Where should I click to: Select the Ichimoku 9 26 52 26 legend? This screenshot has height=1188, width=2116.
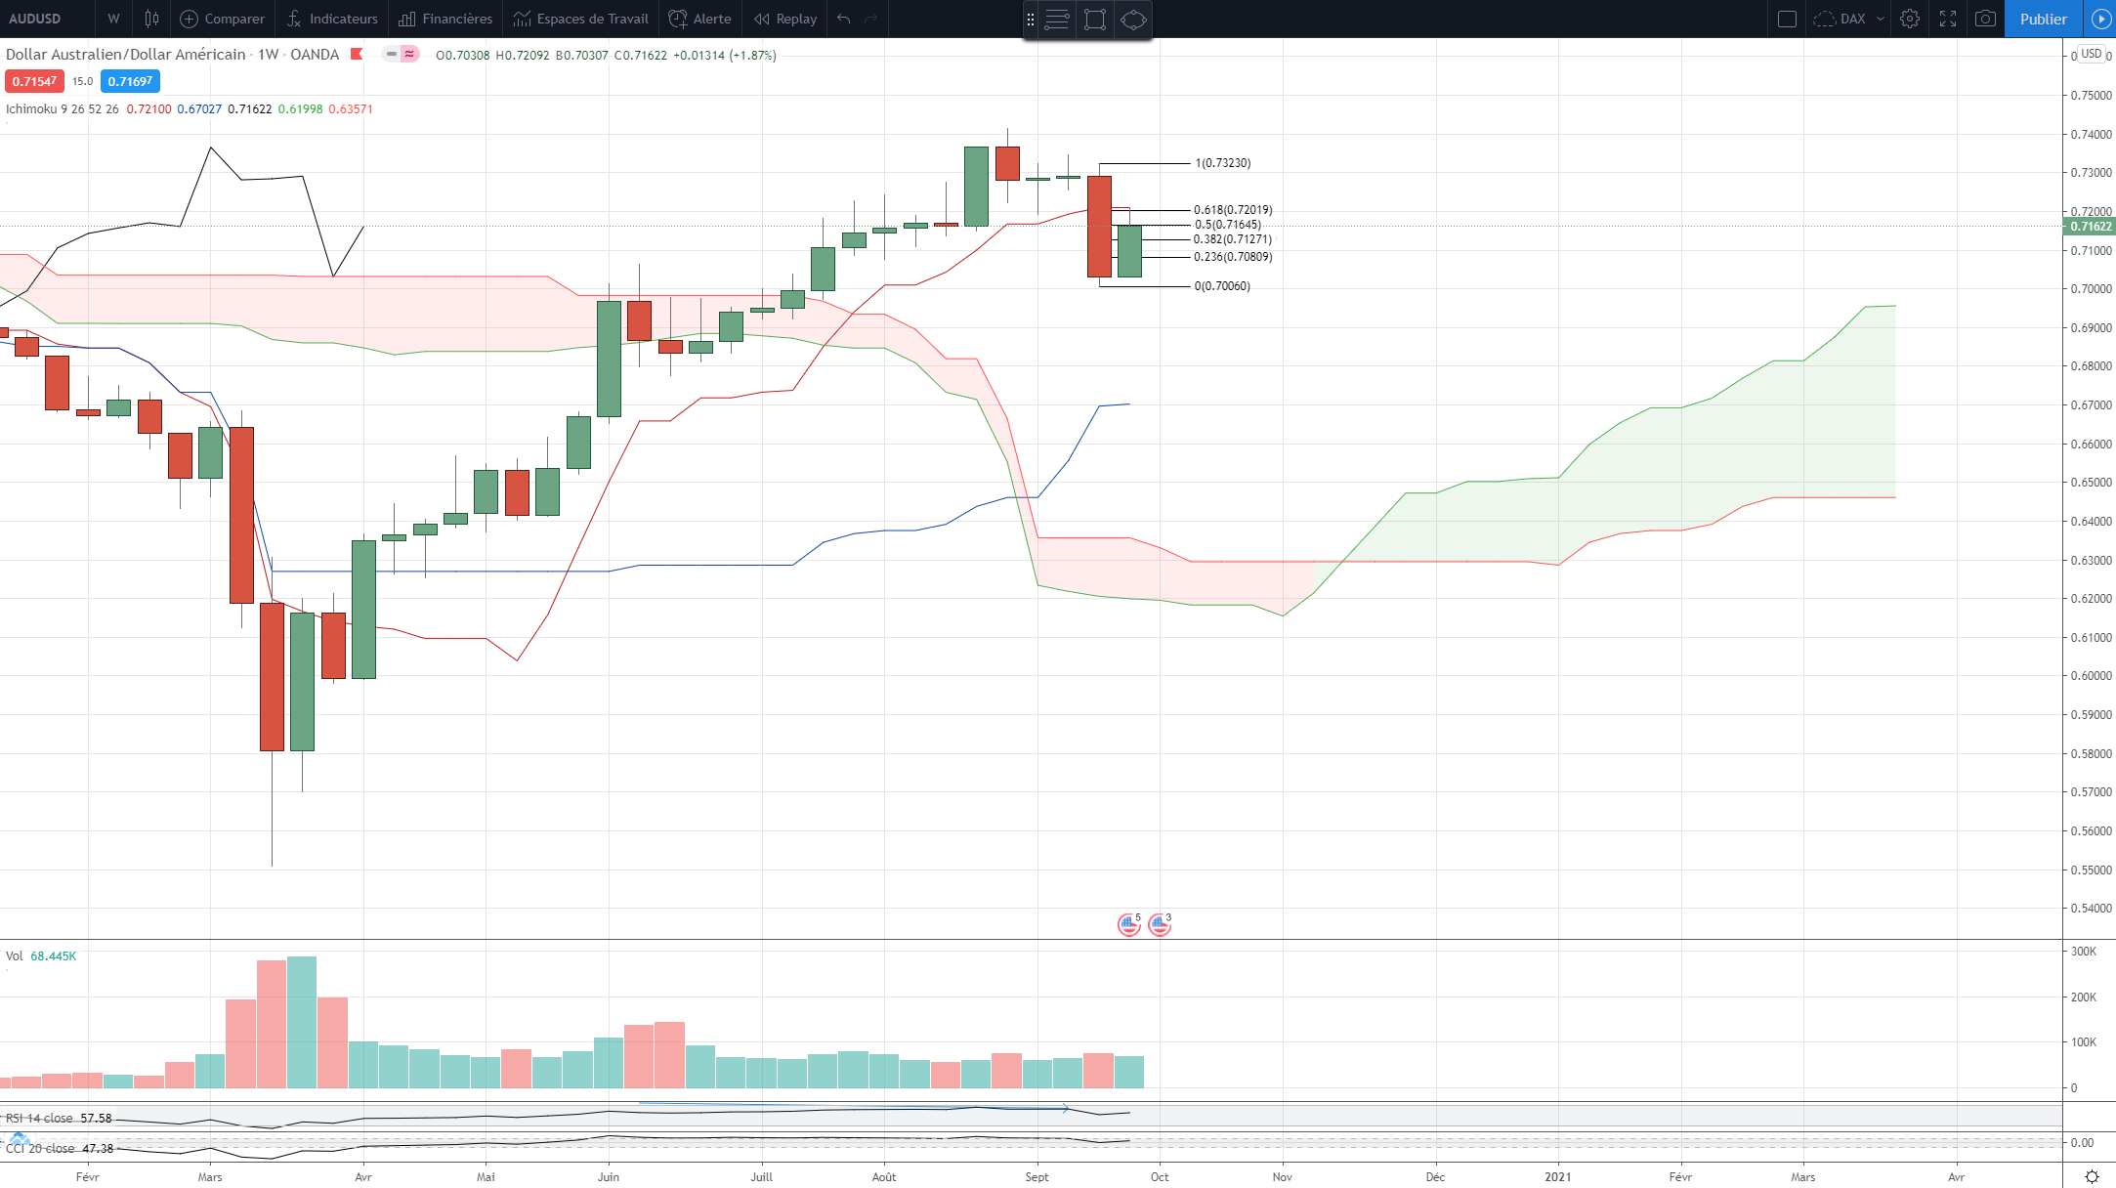(63, 108)
